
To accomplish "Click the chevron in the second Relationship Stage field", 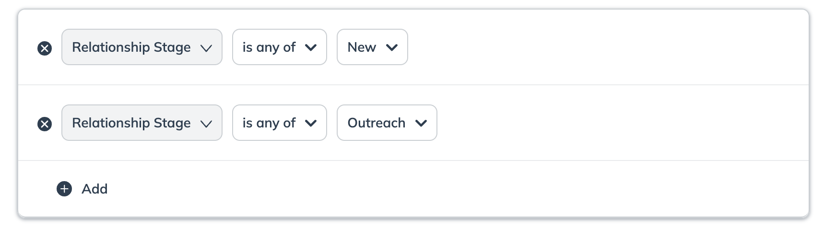I will click(x=206, y=124).
